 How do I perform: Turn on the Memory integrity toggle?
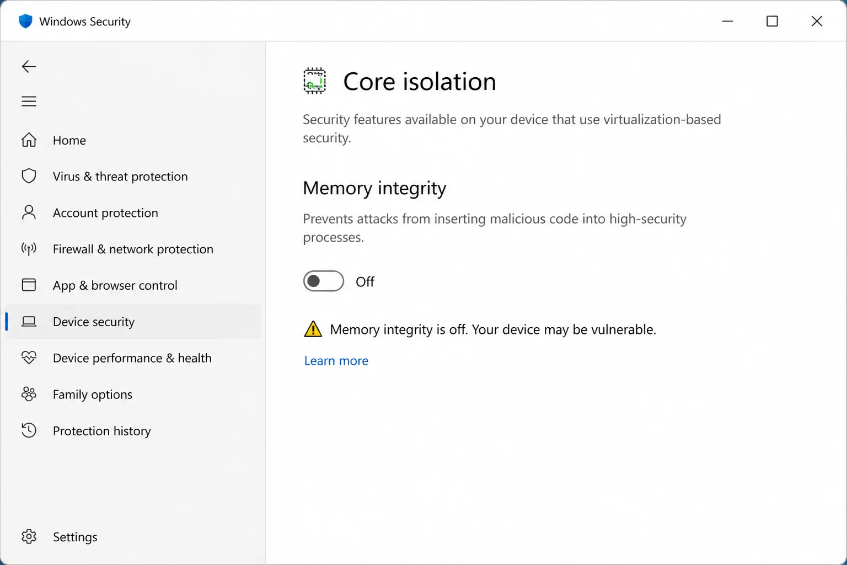pos(324,281)
